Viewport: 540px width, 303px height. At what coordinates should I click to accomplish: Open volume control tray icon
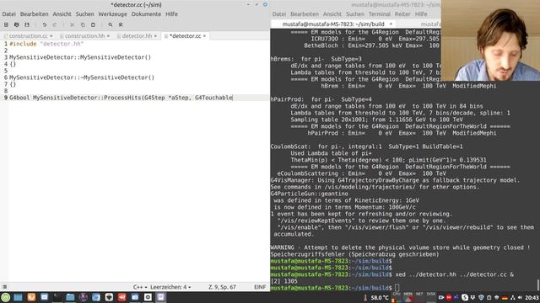coord(520,297)
